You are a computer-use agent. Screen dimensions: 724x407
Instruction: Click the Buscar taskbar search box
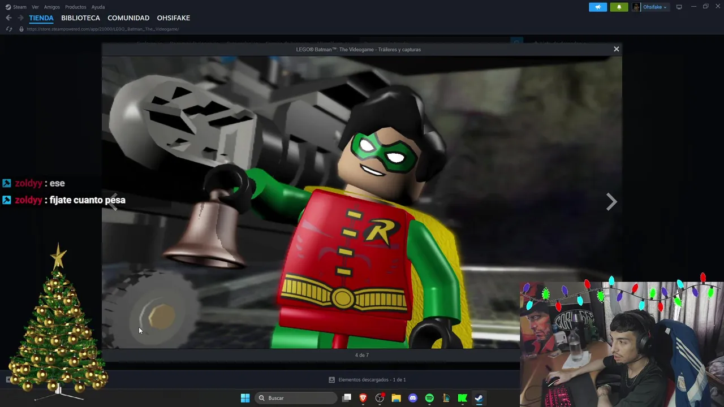pyautogui.click(x=295, y=398)
